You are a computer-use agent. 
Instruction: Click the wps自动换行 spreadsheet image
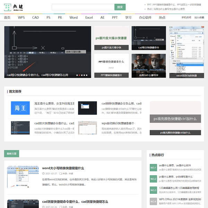click(x=87, y=128)
